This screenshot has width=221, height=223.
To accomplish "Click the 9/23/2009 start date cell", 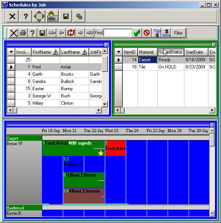I will (196, 67).
